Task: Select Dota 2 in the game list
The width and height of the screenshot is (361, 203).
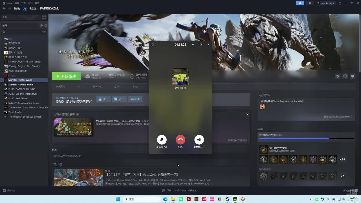Action: click(12, 76)
